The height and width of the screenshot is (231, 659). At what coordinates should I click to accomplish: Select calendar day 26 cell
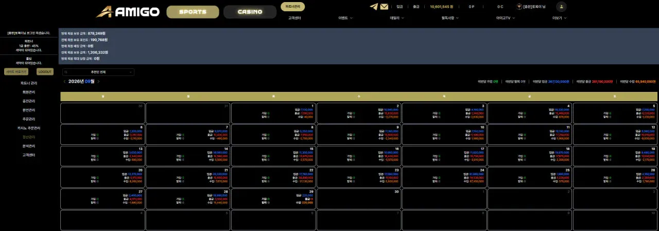click(x=615, y=177)
